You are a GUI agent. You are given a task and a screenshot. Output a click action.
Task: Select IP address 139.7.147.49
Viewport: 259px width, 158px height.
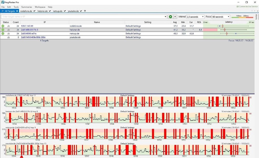click(x=27, y=26)
